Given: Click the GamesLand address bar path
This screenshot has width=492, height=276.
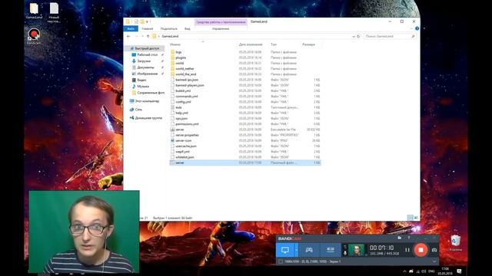Looking at the screenshot, I should pos(170,36).
